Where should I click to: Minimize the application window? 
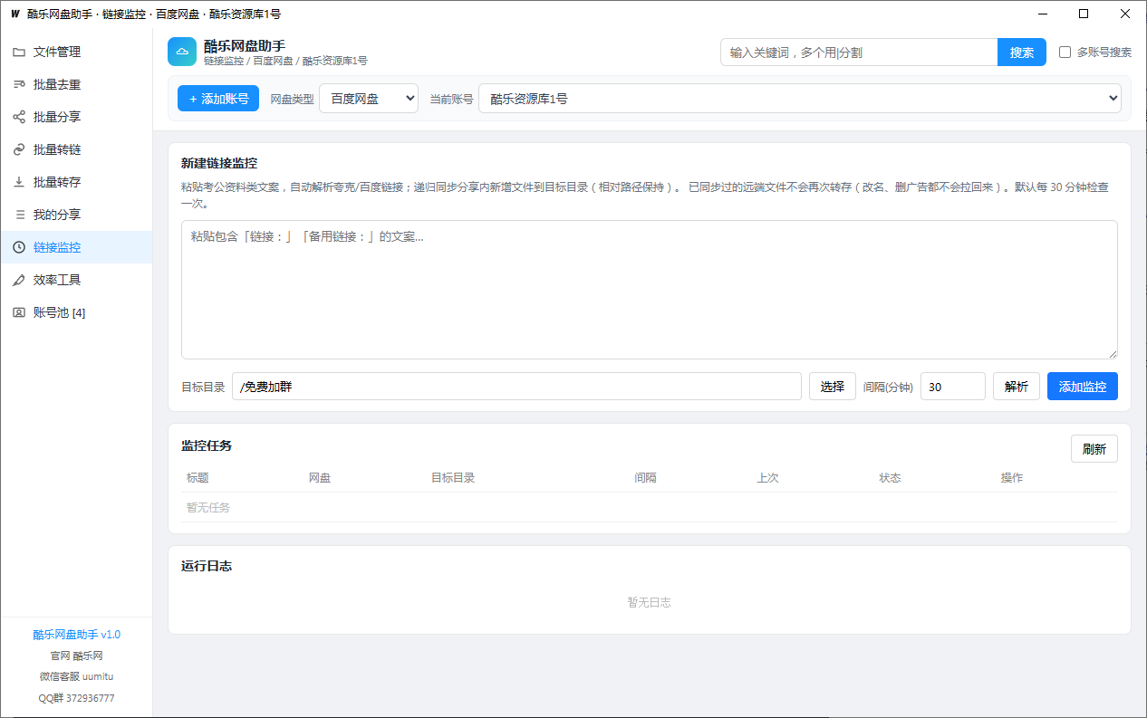coord(1042,14)
